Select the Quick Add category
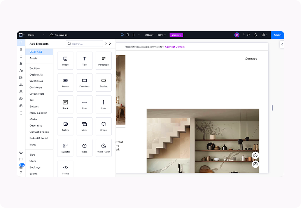The image size is (301, 208). [39, 52]
